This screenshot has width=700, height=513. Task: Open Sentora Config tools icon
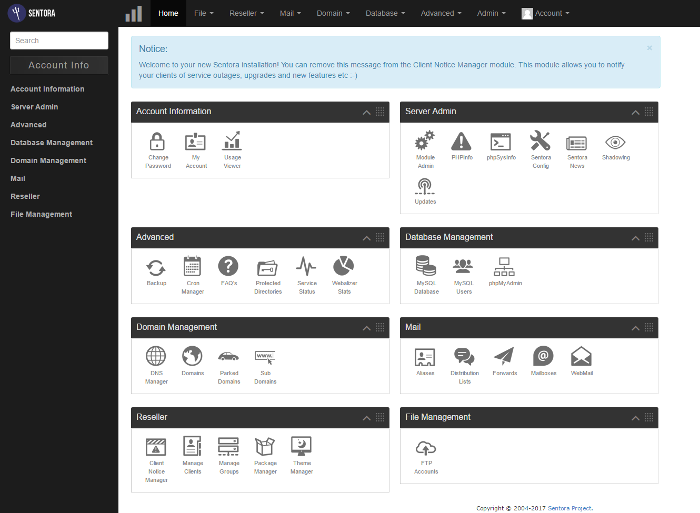point(540,141)
